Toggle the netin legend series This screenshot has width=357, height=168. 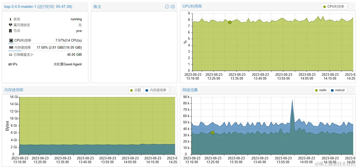321,90
